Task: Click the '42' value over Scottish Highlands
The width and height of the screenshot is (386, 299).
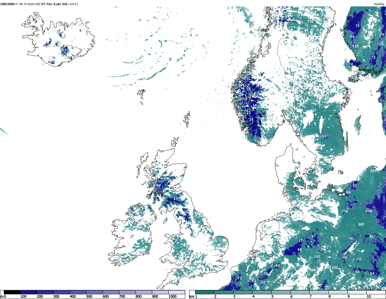Action: pos(159,185)
